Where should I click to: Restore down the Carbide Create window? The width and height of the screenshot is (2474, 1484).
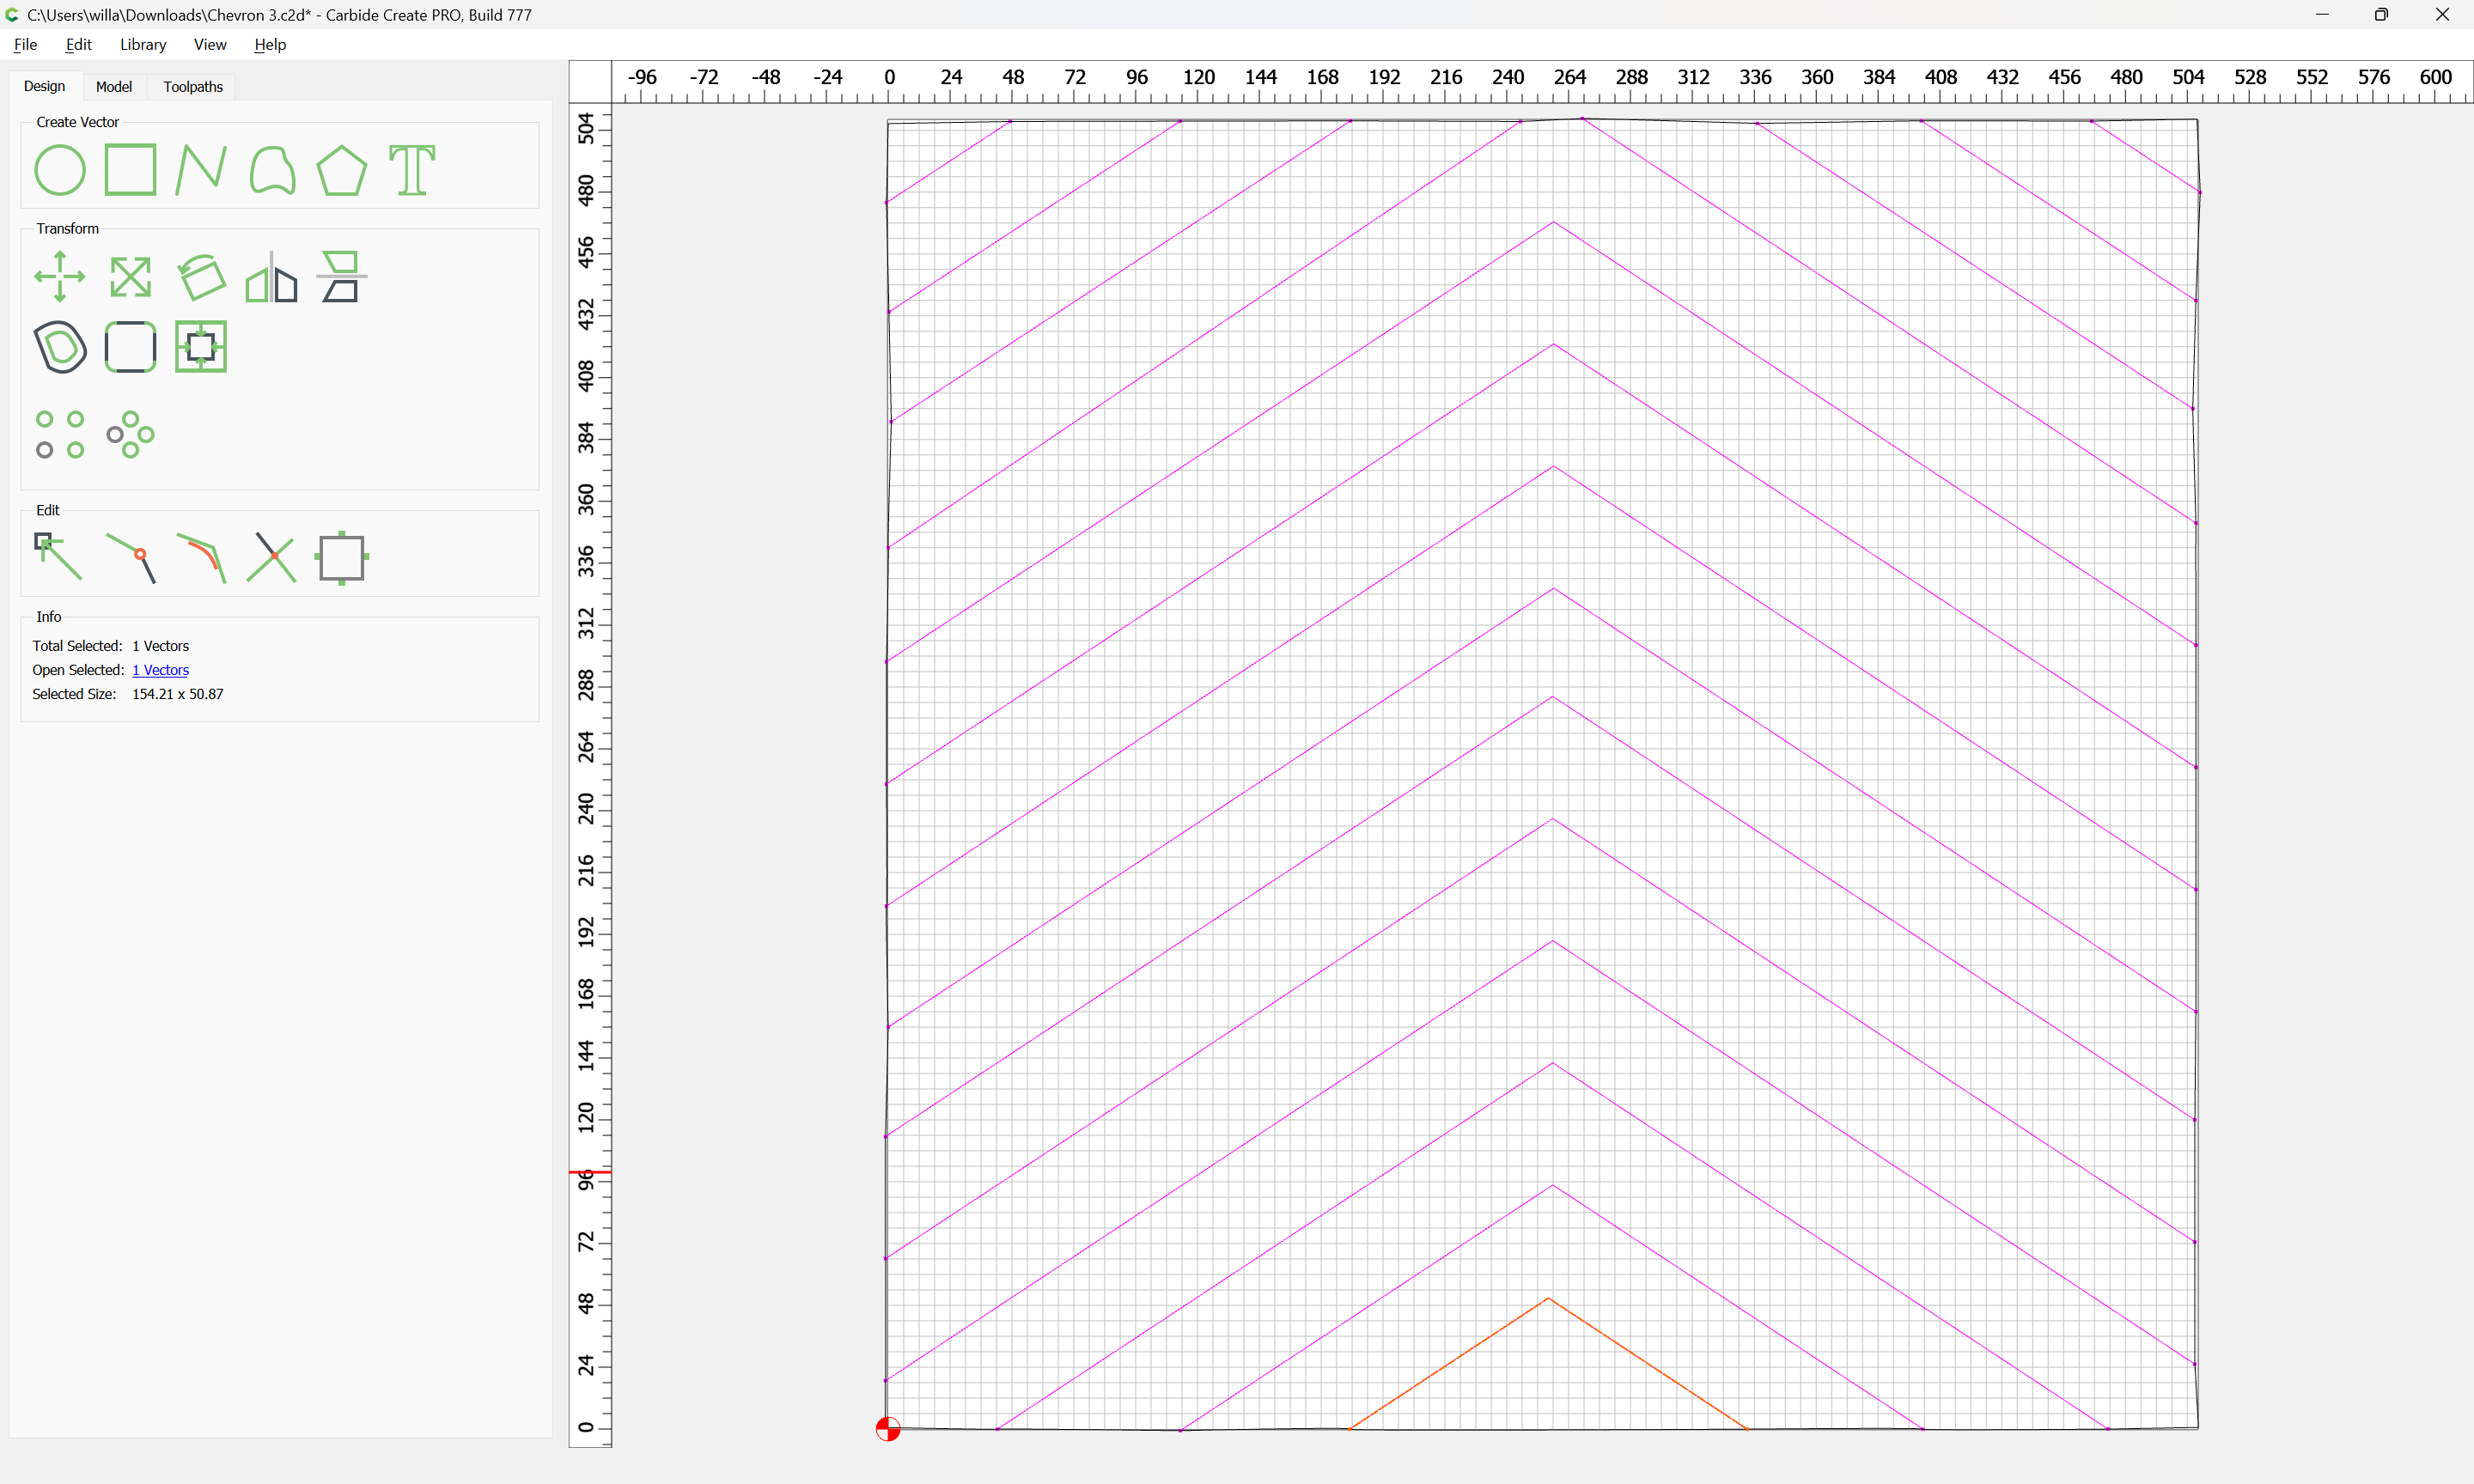pyautogui.click(x=2382, y=14)
